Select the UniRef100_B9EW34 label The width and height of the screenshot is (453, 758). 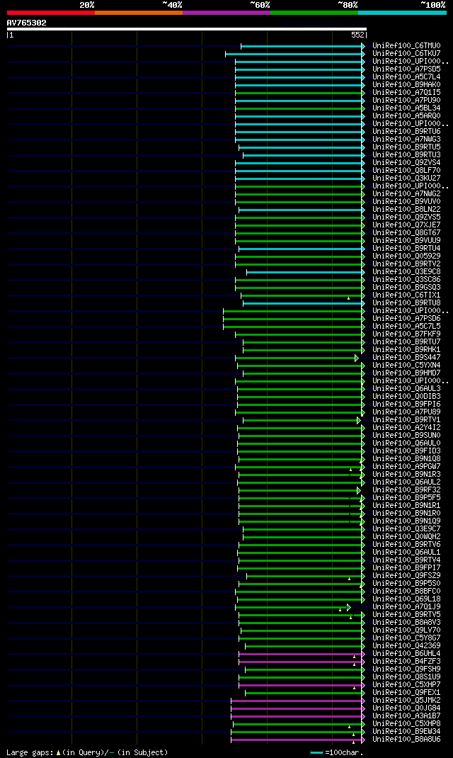pyautogui.click(x=406, y=731)
